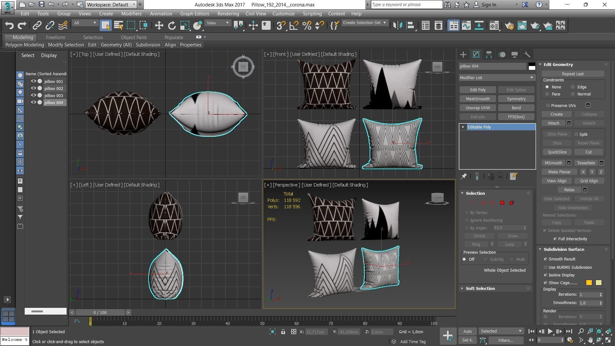
Task: Click the object color swatch
Action: click(x=532, y=66)
